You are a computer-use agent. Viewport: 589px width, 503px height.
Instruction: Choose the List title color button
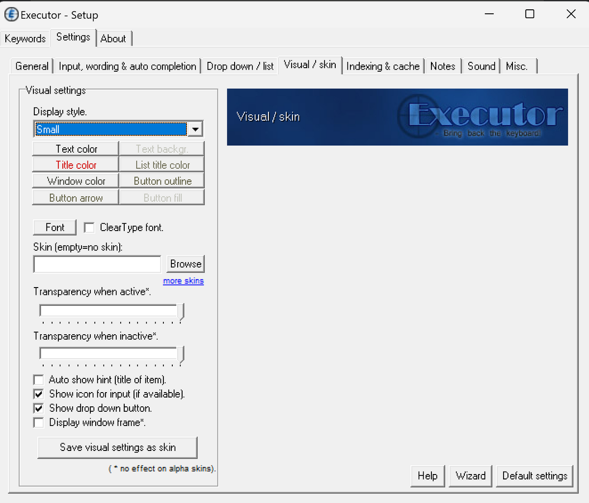(162, 165)
